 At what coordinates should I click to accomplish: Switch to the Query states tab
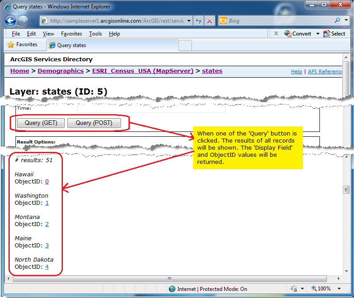(113, 45)
